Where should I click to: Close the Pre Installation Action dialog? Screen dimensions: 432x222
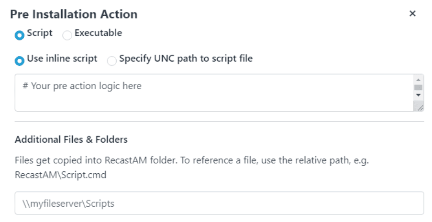412,14
